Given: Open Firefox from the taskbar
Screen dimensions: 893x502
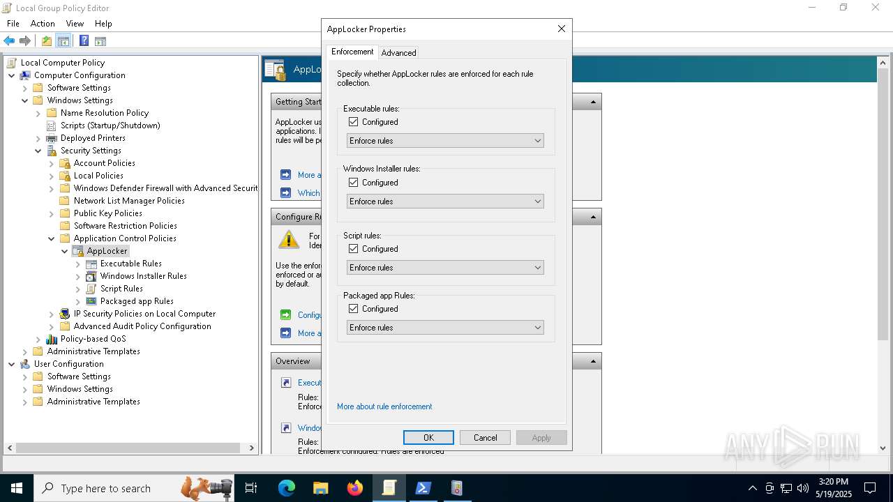Looking at the screenshot, I should (x=354, y=488).
